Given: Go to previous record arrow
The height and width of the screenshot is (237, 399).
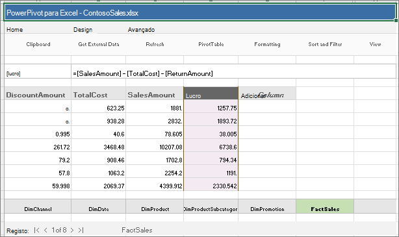Looking at the screenshot, I should pyautogui.click(x=45, y=230).
